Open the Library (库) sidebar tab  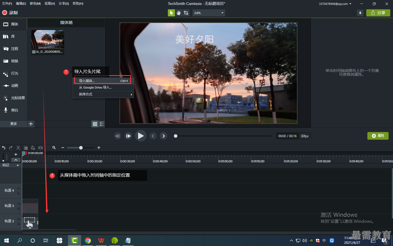point(13,37)
